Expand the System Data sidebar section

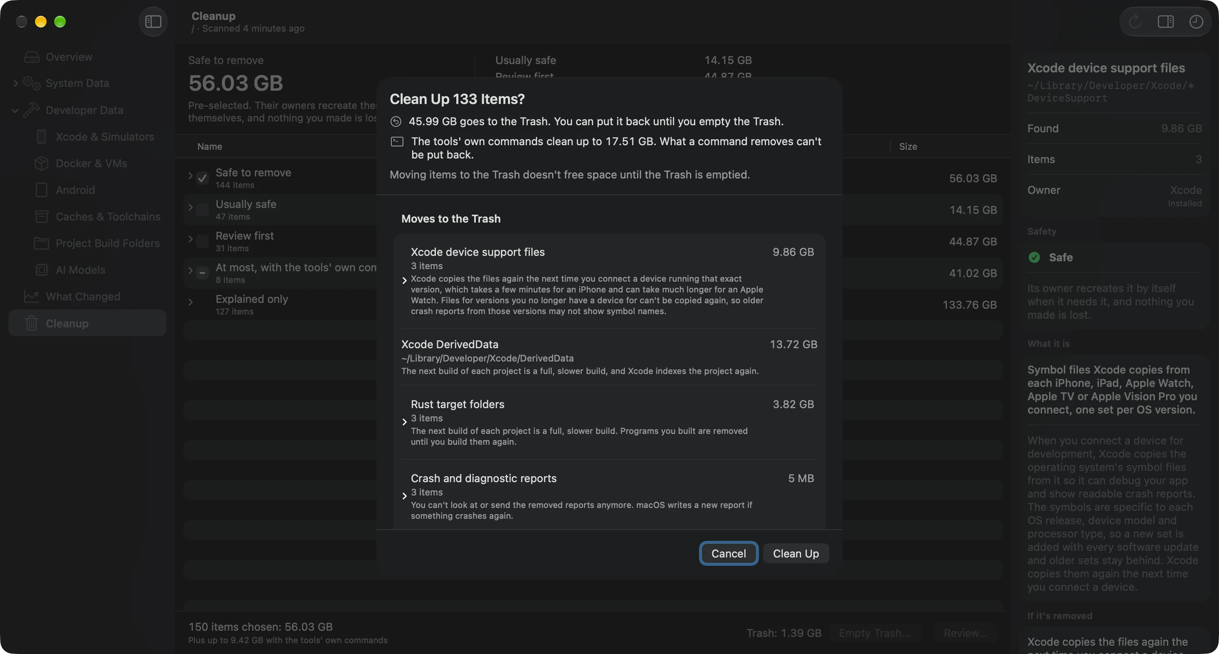tap(15, 83)
